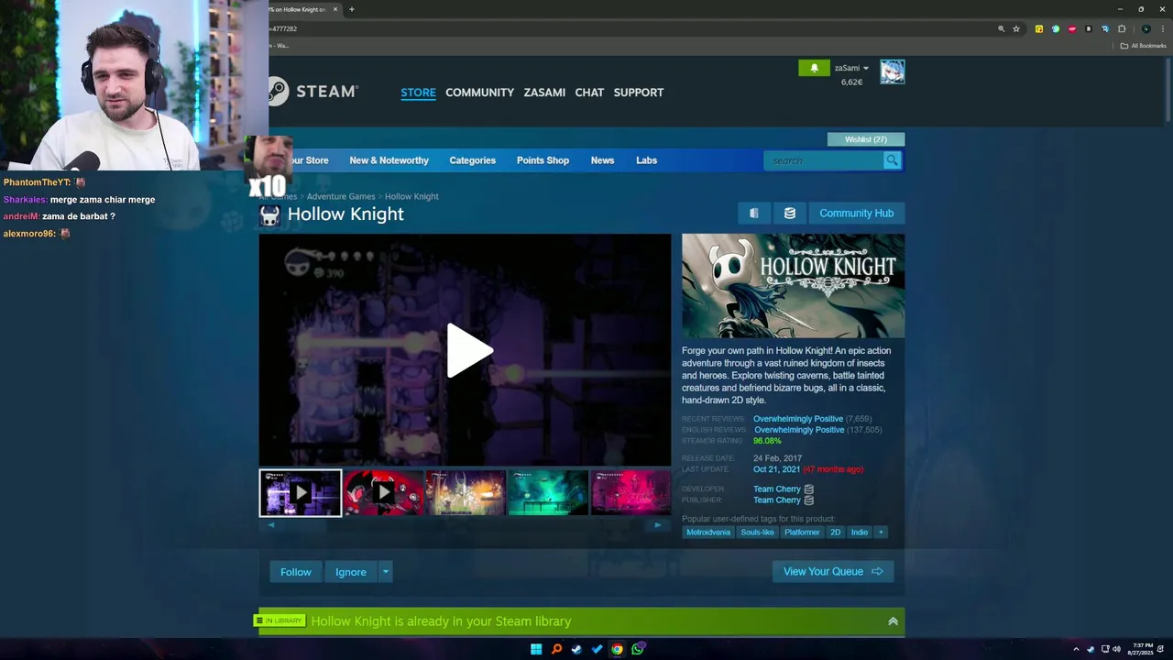The height and width of the screenshot is (660, 1173).
Task: Open the All Bookmarks folder
Action: (1144, 46)
